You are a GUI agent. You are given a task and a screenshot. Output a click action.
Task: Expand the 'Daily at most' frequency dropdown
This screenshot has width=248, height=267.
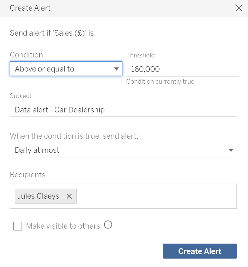coord(123,150)
